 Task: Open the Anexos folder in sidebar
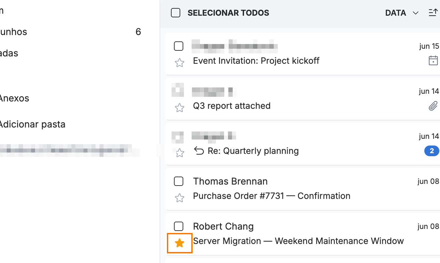pyautogui.click(x=14, y=98)
